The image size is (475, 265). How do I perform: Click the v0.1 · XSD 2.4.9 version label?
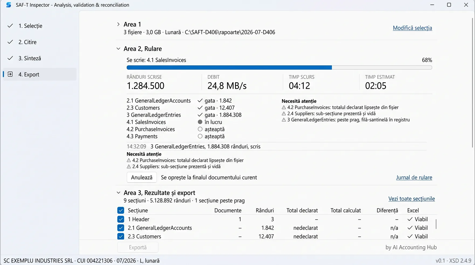point(453,261)
